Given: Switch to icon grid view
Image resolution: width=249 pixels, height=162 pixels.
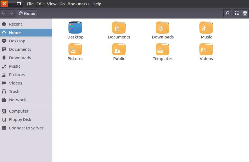Looking at the screenshot, I should 245,13.
